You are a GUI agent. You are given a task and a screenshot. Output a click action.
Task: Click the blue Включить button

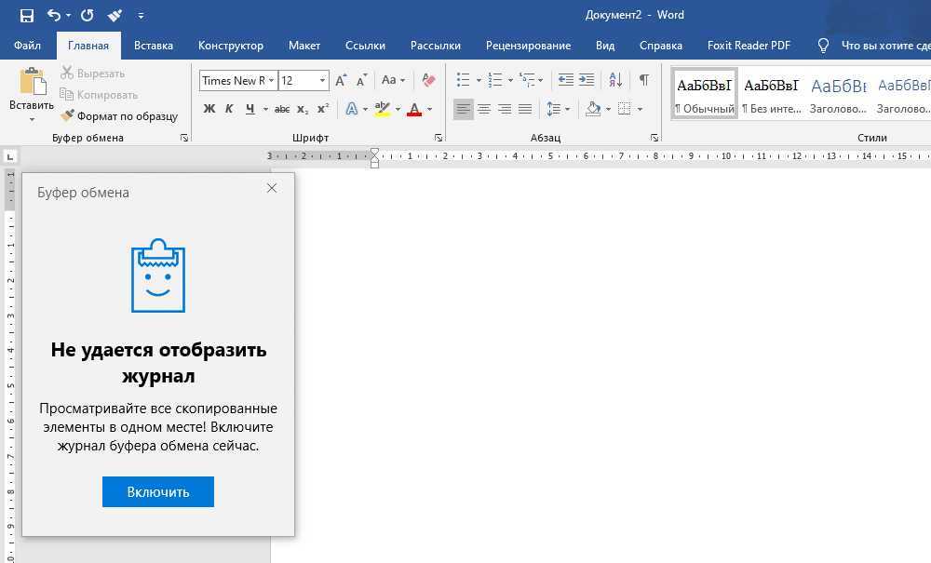pos(158,492)
